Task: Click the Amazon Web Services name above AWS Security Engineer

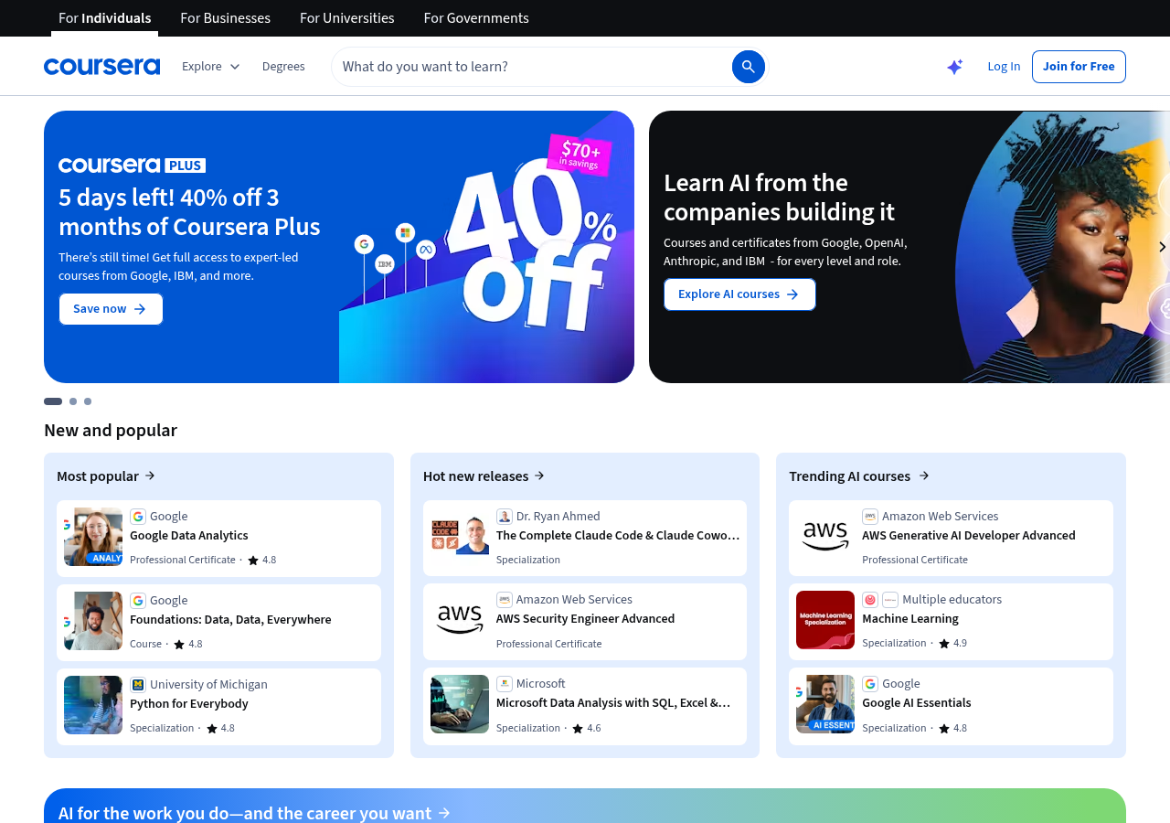Action: point(574,600)
